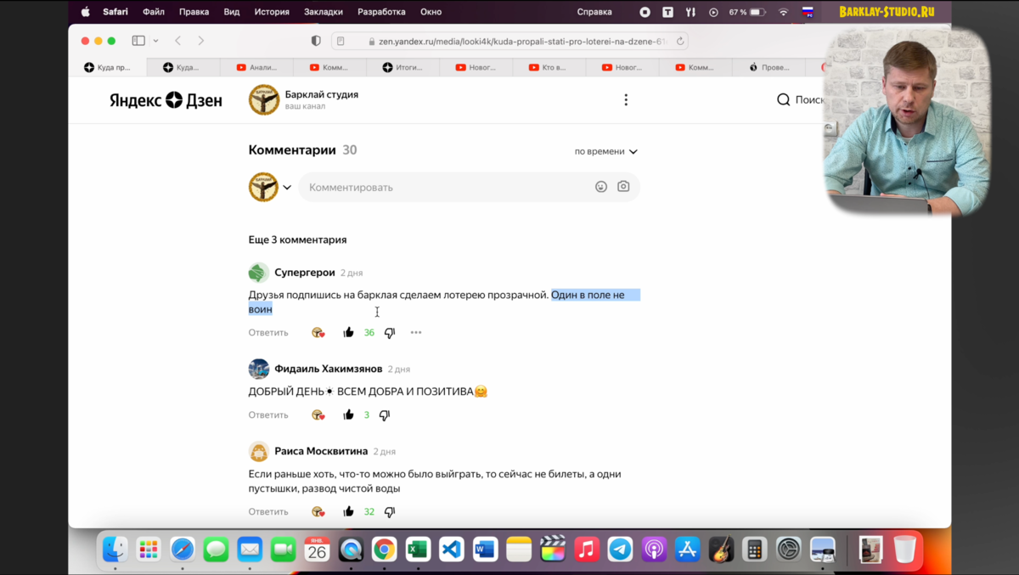The width and height of the screenshot is (1019, 575).
Task: Show Reader view icon in address bar
Action: (x=341, y=41)
